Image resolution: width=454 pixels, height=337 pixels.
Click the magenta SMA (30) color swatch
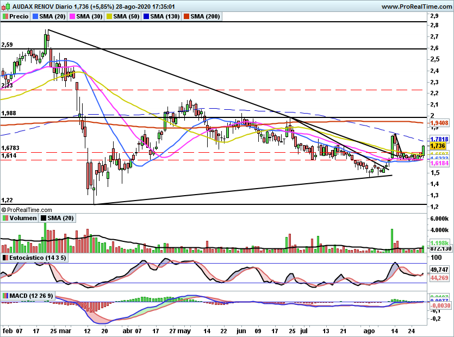(72, 16)
